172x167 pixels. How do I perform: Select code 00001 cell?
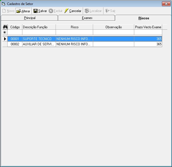[15, 39]
